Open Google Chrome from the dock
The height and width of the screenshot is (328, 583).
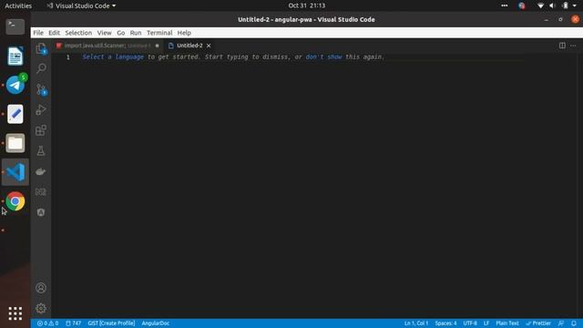point(15,201)
